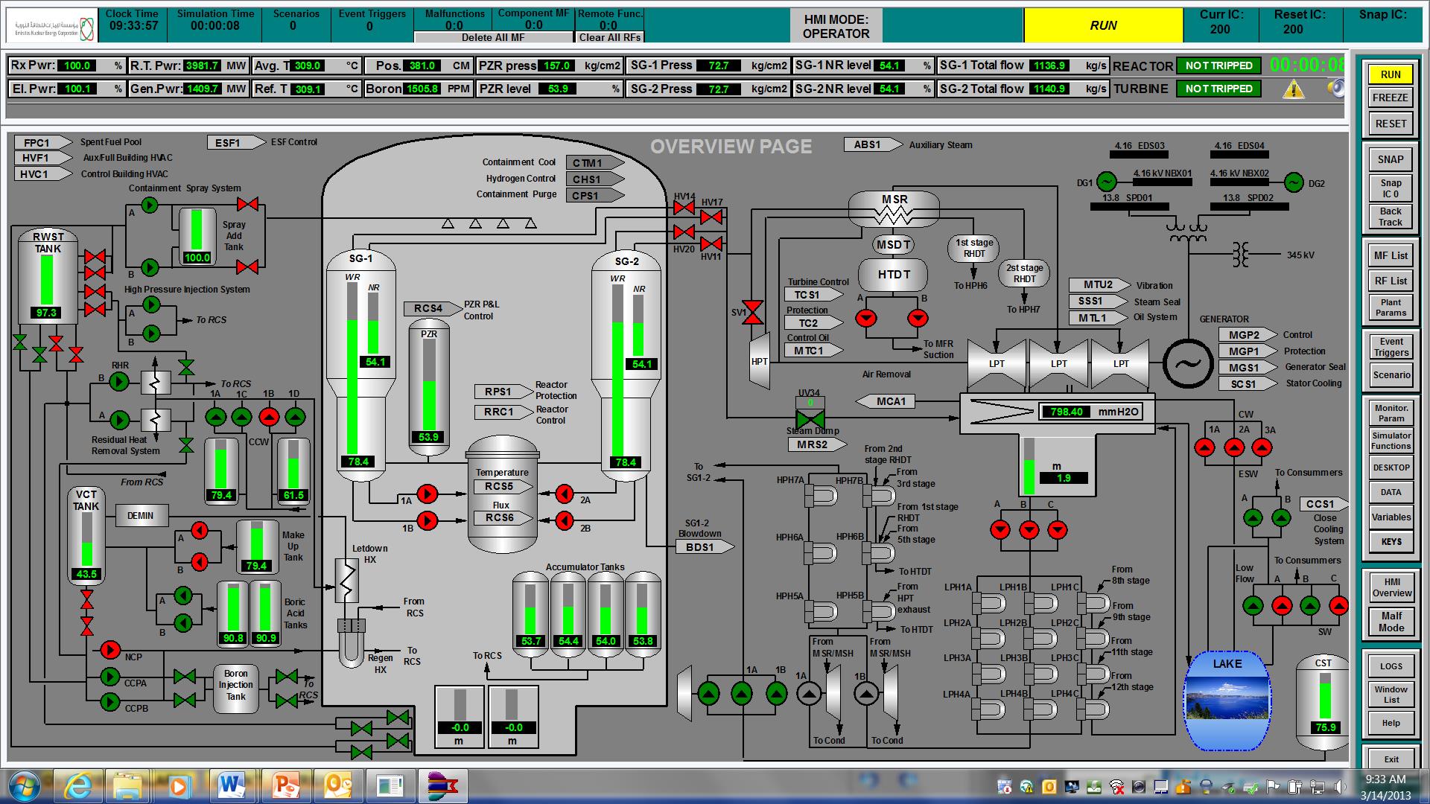Click the FREEZE simulation button
Screen dimensions: 1430x804
pos(1391,98)
